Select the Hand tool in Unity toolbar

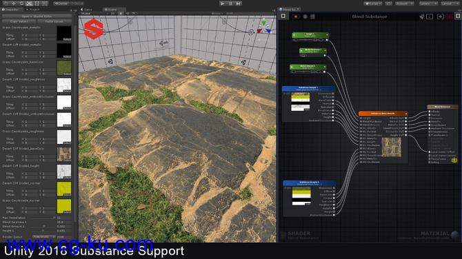(6, 3)
